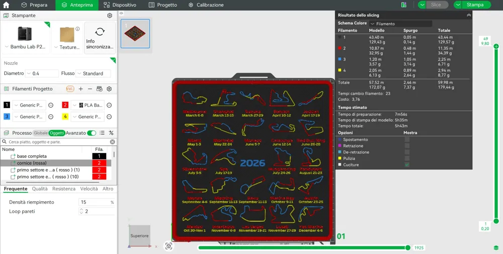
Task: Click the Vol. flushing volumes button
Action: tap(70, 89)
